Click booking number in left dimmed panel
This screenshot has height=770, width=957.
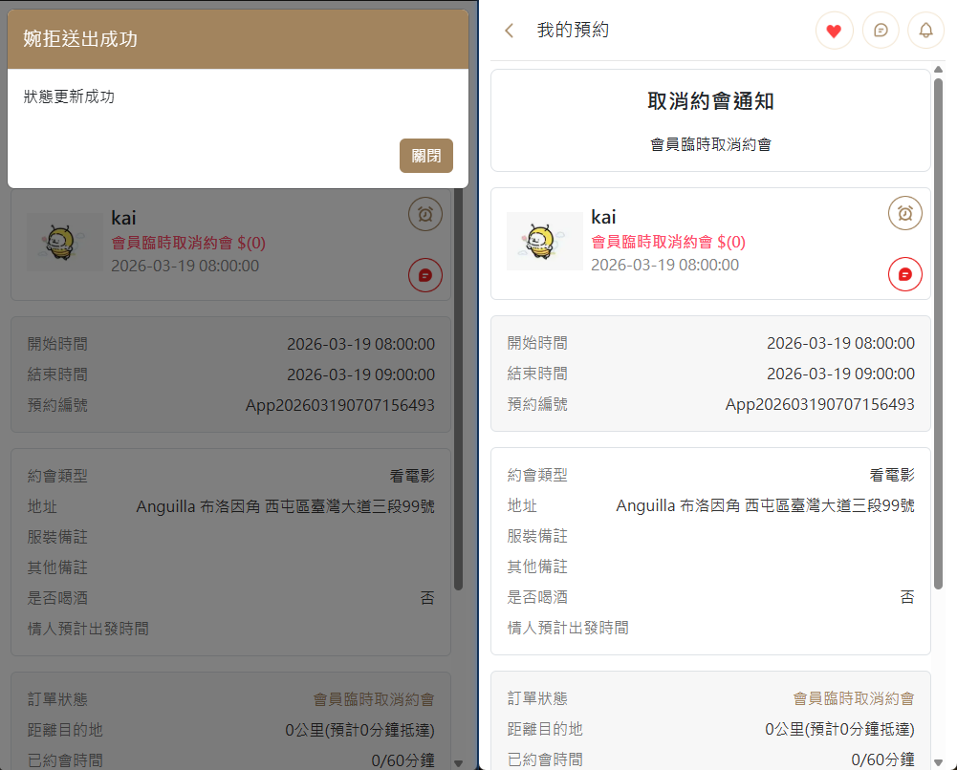[340, 405]
